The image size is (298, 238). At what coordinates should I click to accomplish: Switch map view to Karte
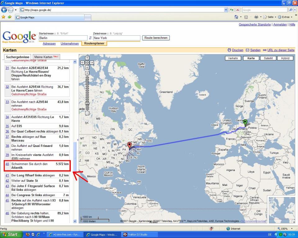[251, 58]
